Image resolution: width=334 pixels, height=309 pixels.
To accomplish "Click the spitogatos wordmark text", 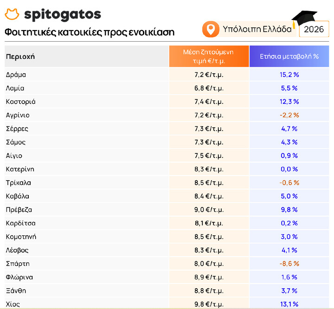I will pyautogui.click(x=63, y=15).
